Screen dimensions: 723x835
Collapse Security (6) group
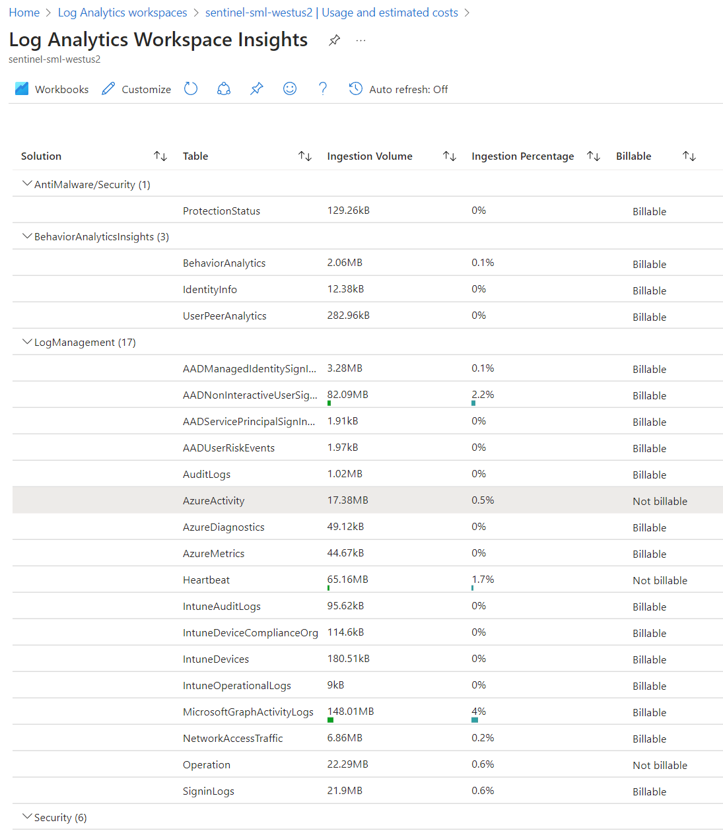(x=27, y=817)
